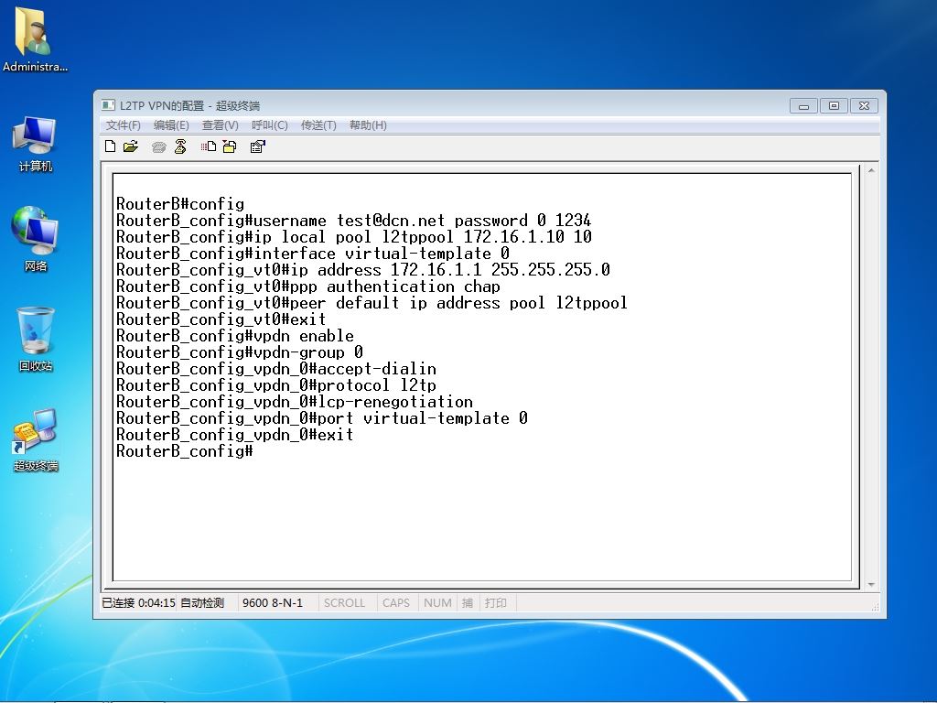This screenshot has width=937, height=703.
Task: Click the Open folder toolbar icon
Action: point(131,146)
